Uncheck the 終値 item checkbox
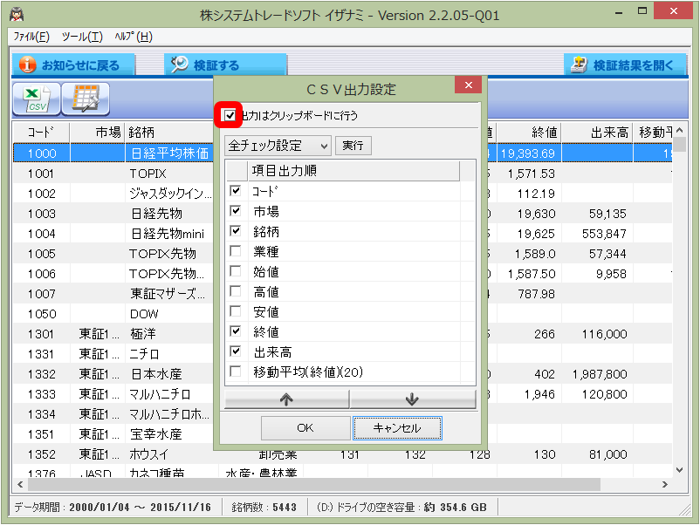700x525 pixels. [236, 331]
